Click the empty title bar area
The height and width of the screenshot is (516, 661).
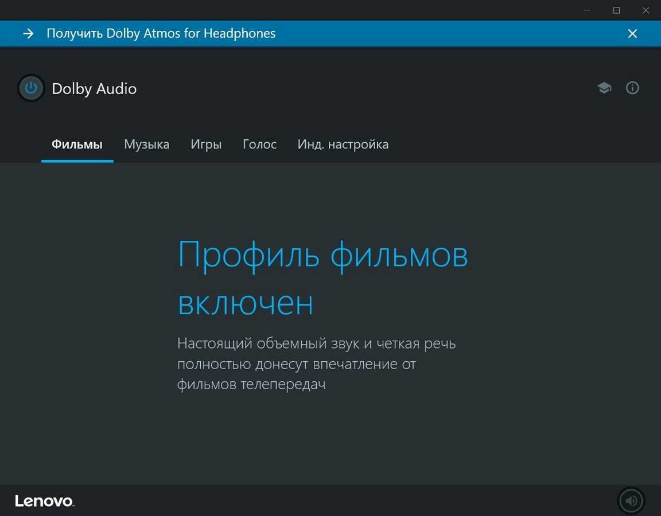(287, 10)
